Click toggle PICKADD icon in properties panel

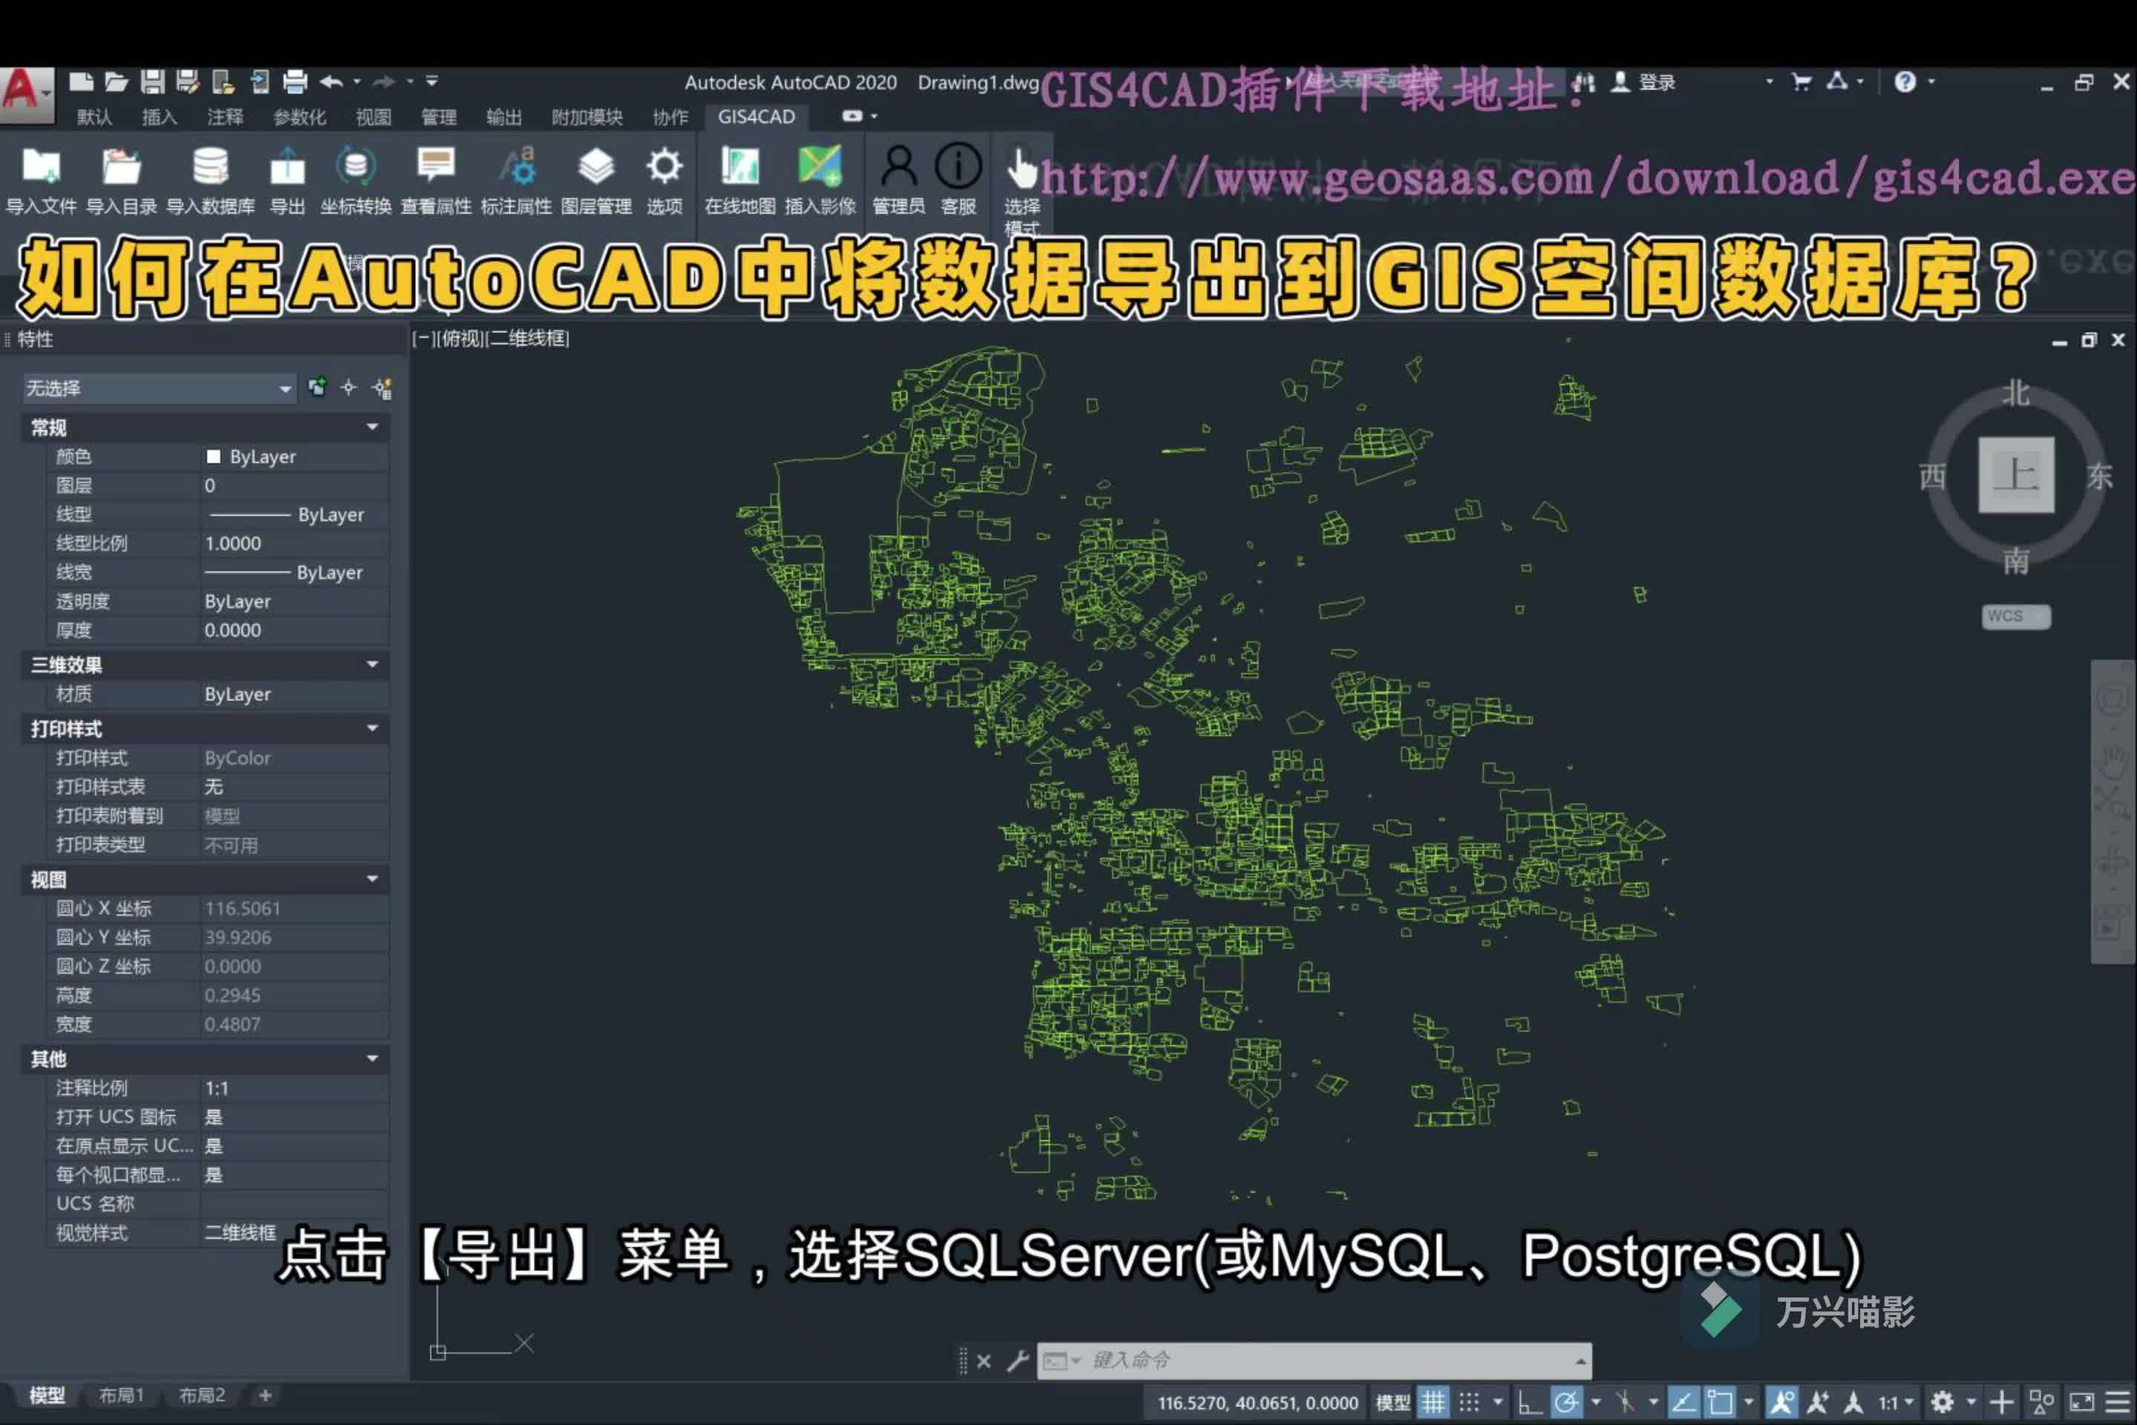[383, 389]
